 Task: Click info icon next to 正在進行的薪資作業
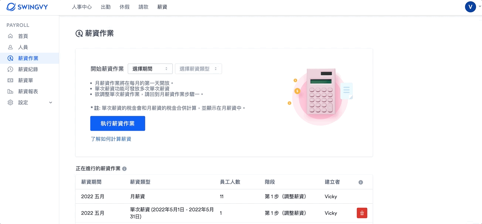(x=125, y=169)
